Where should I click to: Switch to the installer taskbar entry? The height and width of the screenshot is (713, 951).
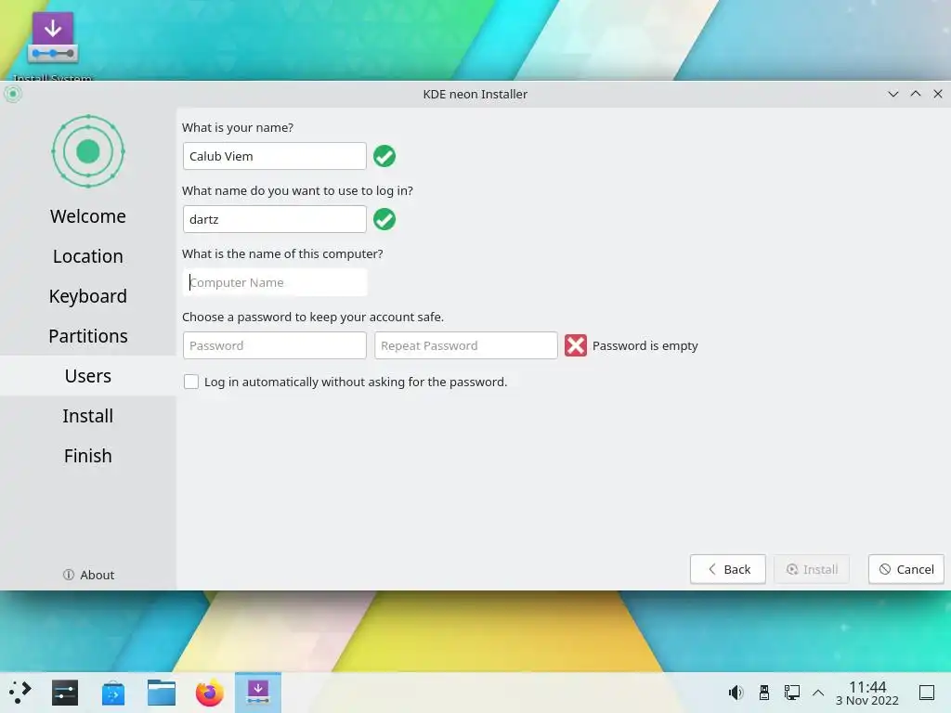(258, 693)
